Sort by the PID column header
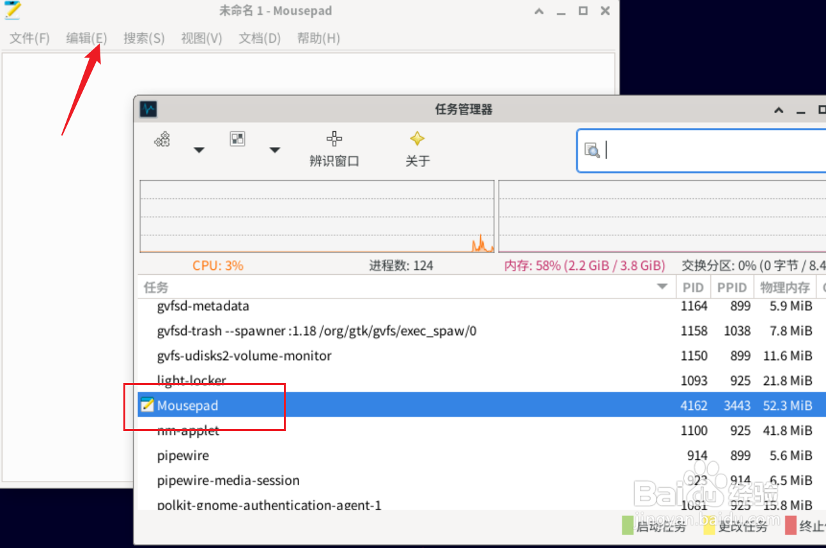The width and height of the screenshot is (826, 548). [693, 288]
